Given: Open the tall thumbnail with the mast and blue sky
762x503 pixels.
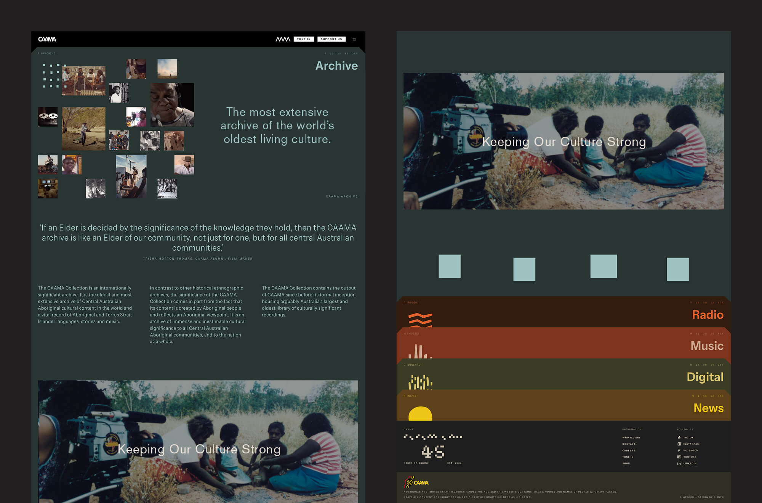Looking at the screenshot, I should tap(131, 176).
